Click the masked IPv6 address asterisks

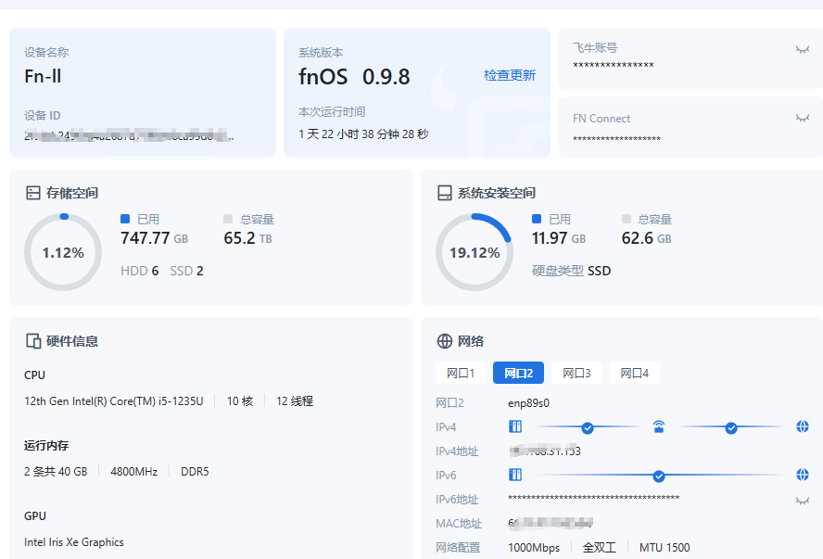pos(594,498)
